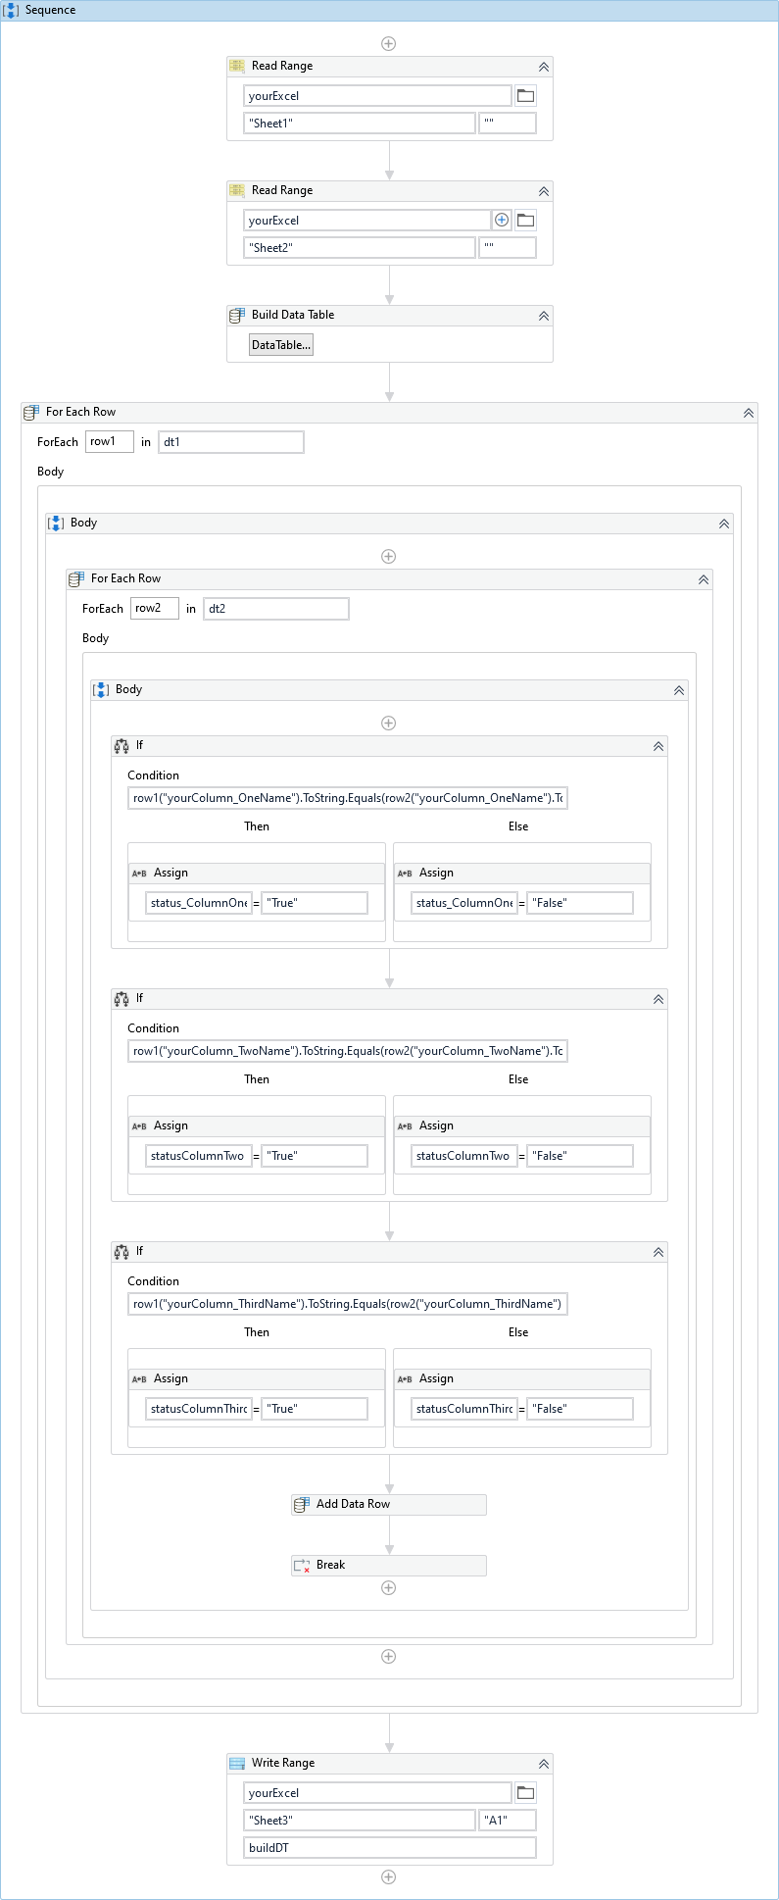Edit "False" value for statusColumnThird assign
This screenshot has width=779, height=1900.
pos(580,1409)
